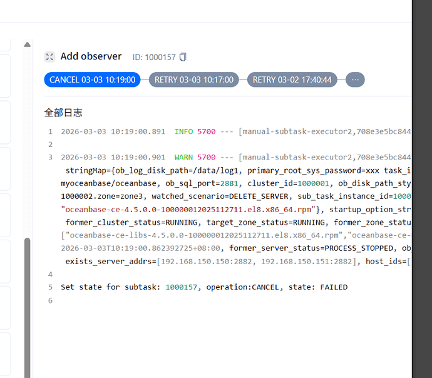Click the Add observer title
The width and height of the screenshot is (432, 378).
[x=91, y=56]
